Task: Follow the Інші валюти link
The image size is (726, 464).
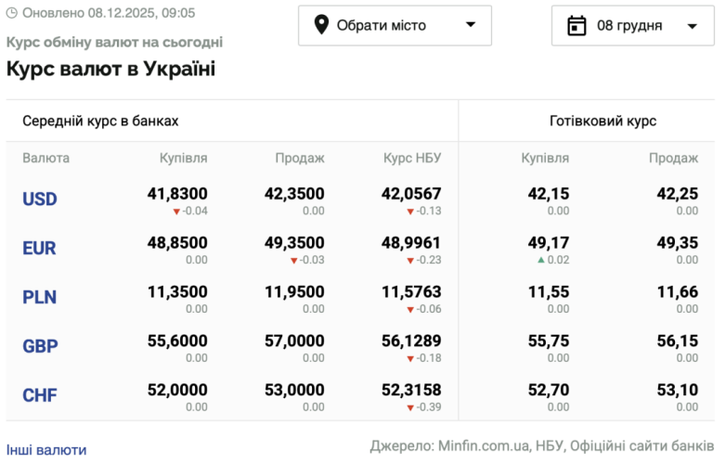Action: (x=46, y=450)
